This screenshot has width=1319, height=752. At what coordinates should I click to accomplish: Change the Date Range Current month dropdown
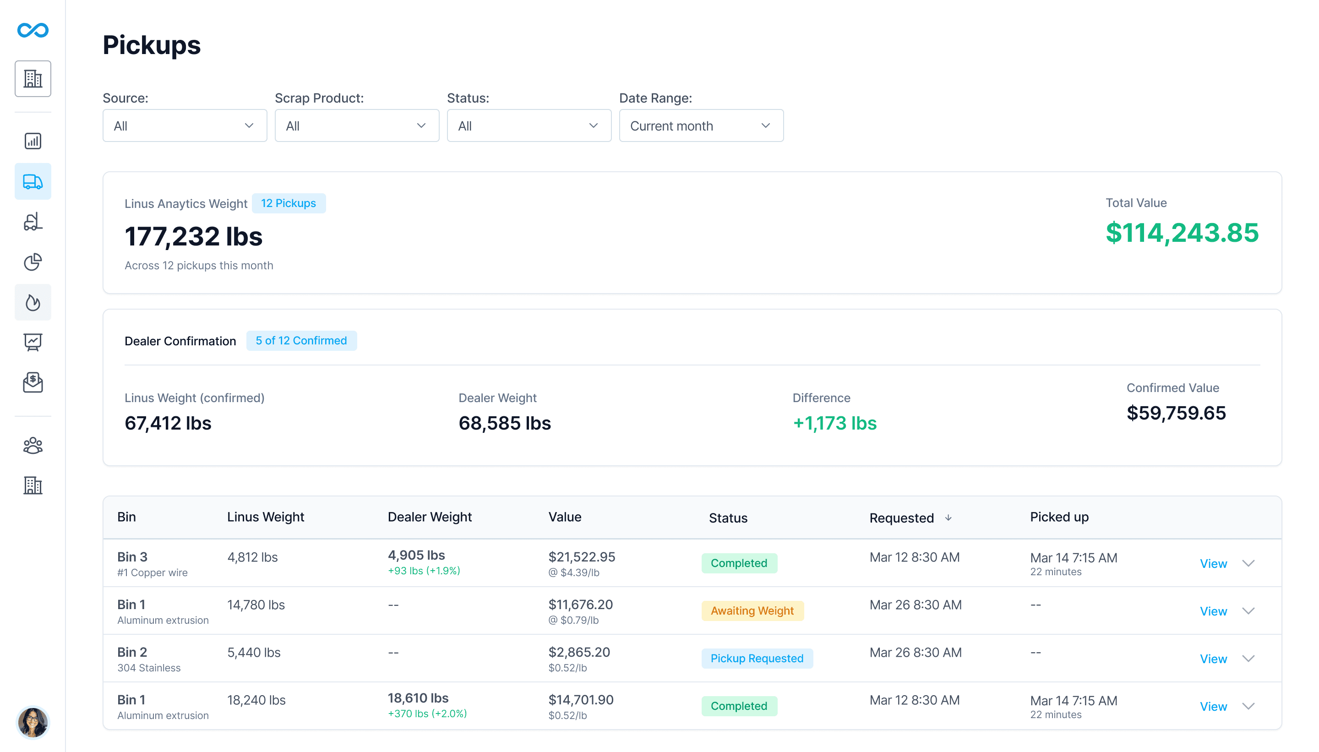click(x=701, y=125)
